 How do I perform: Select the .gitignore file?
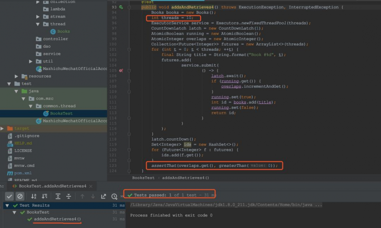(27, 136)
